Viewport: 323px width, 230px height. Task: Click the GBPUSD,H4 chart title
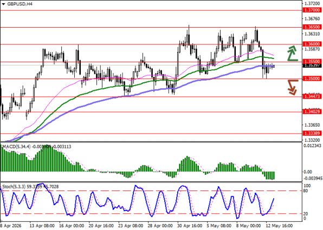(20, 4)
